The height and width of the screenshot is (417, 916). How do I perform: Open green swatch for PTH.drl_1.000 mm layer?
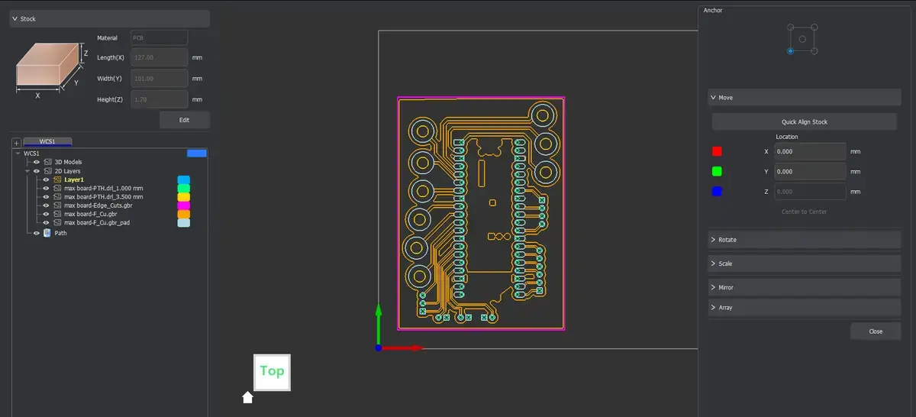coord(184,188)
